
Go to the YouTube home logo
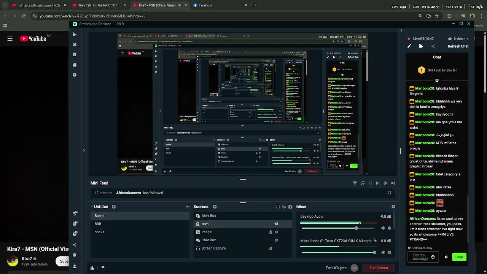[x=33, y=38]
